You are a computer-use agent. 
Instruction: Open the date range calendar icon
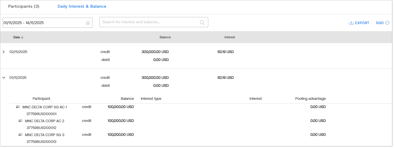[x=88, y=23]
